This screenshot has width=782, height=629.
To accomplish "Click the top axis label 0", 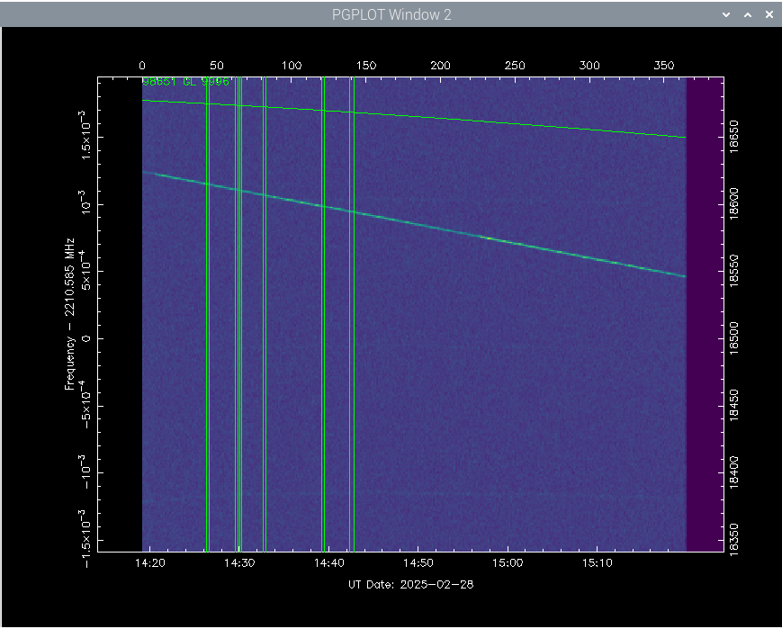I will pos(142,66).
